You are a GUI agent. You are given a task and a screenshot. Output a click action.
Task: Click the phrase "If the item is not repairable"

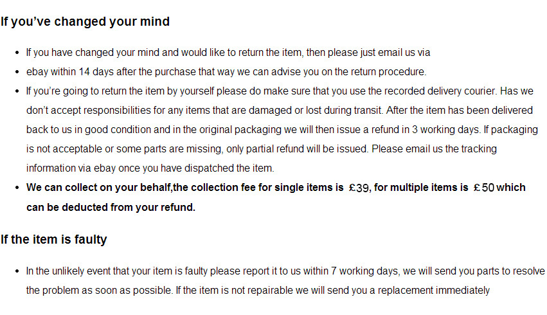[x=237, y=291]
